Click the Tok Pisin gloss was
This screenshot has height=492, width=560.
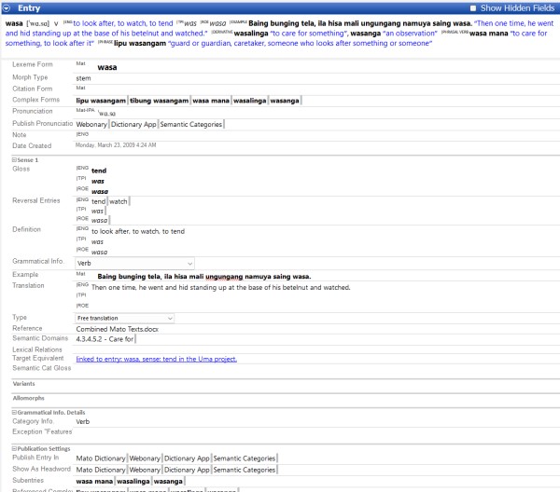coord(98,181)
